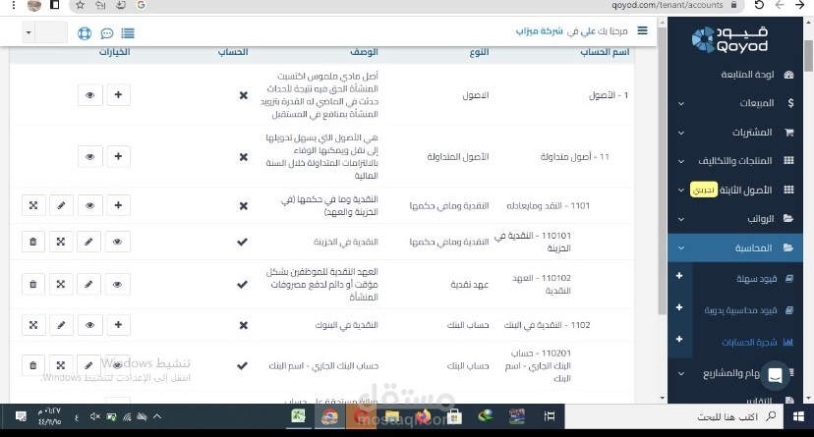The image size is (814, 437).
Task: Open the user dropdown in header
Action: [45, 32]
